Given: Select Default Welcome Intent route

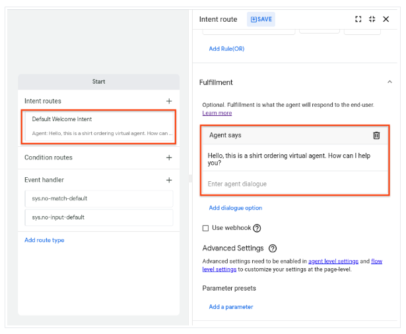Looking at the screenshot, I should (98, 127).
